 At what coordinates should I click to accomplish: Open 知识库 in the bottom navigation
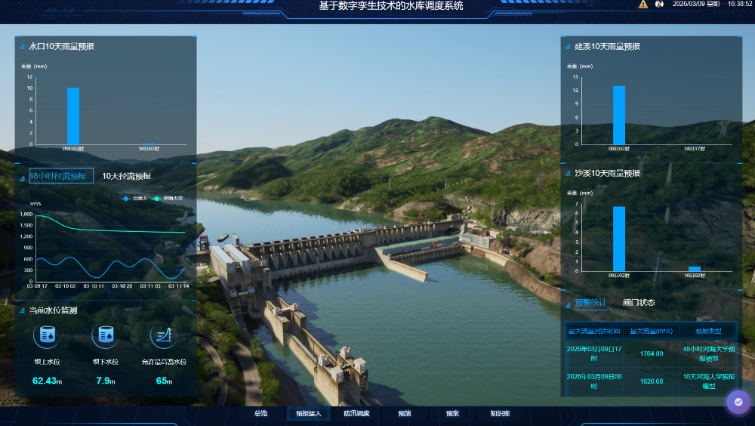point(500,414)
